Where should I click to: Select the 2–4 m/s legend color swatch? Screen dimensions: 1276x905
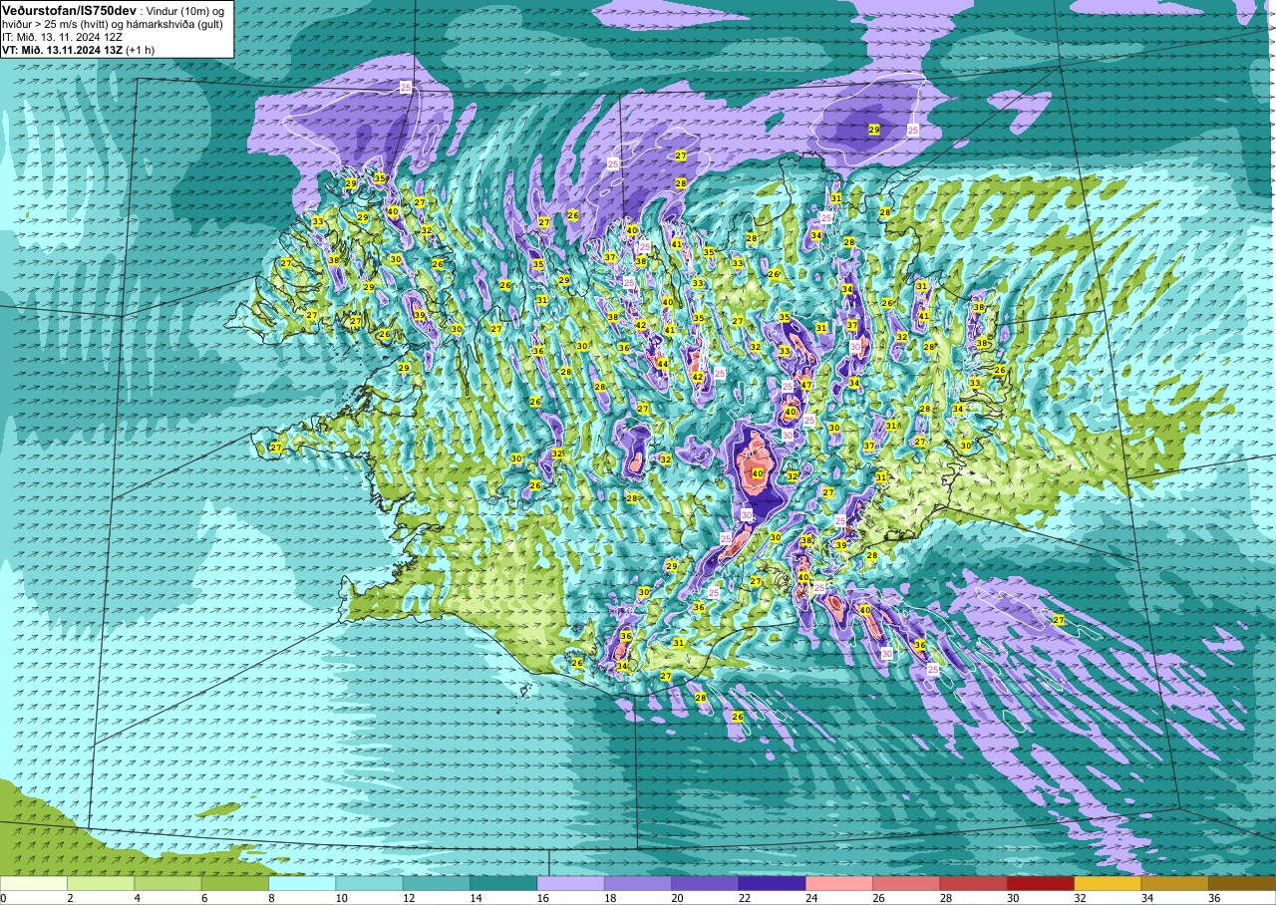click(x=101, y=883)
